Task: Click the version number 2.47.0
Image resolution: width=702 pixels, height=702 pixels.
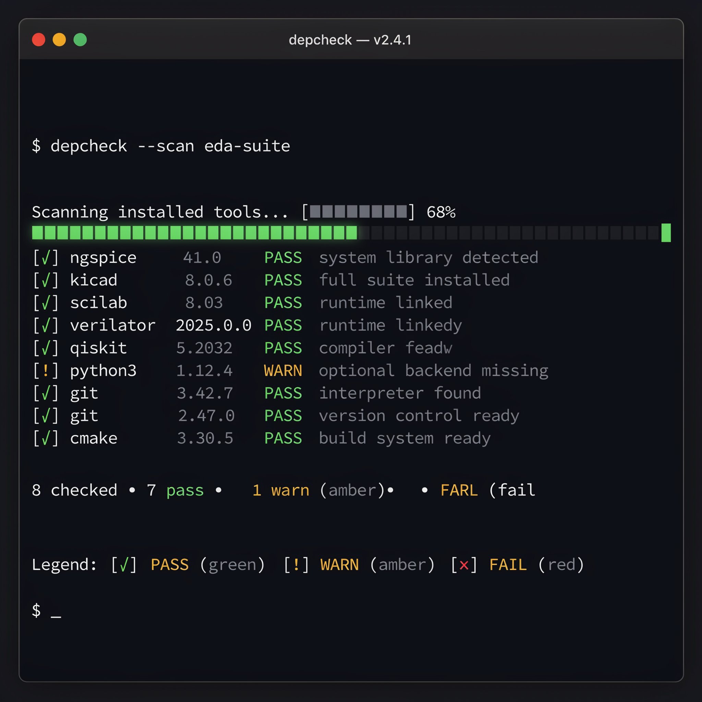Action: (206, 416)
